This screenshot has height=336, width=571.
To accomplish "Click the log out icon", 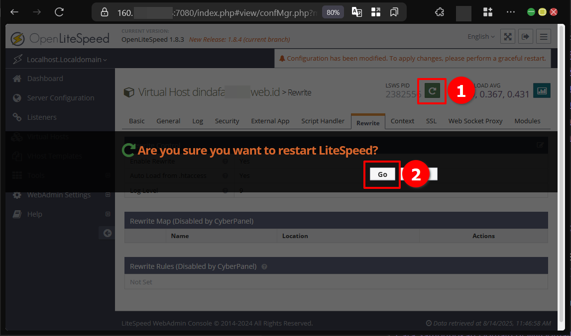I will point(526,36).
